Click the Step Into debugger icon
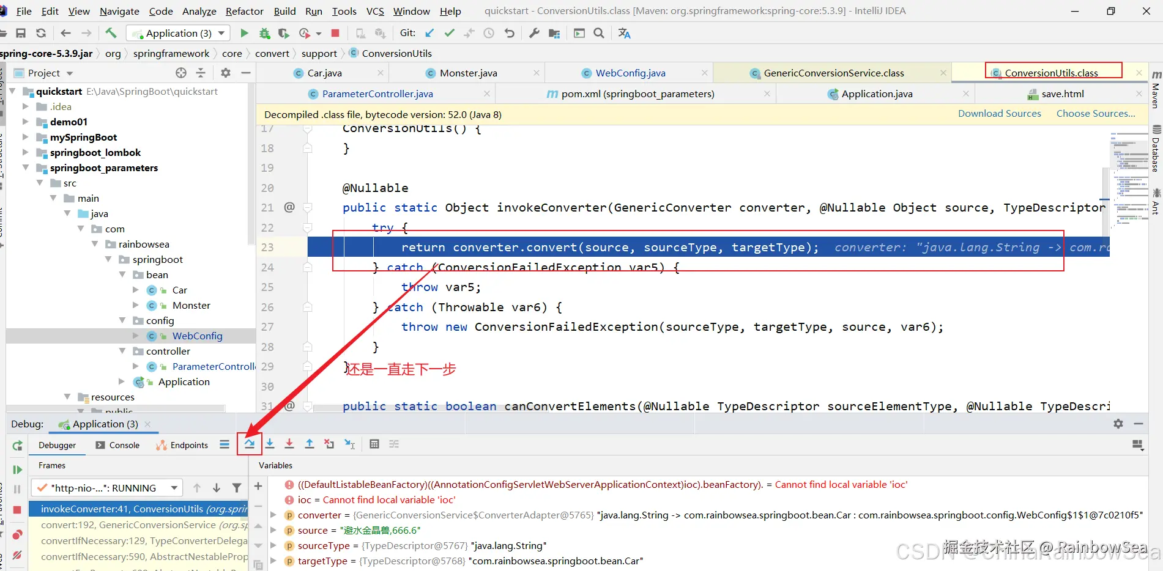This screenshot has height=571, width=1163. [270, 444]
